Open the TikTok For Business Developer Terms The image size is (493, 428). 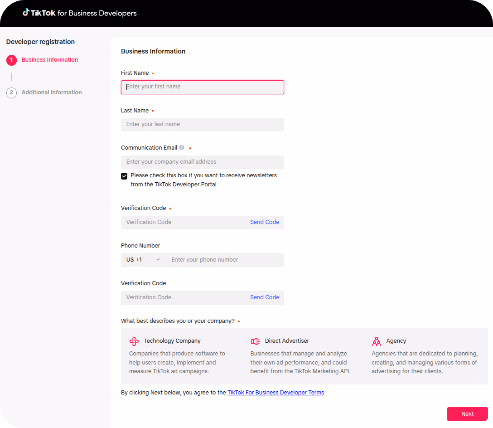(x=275, y=392)
